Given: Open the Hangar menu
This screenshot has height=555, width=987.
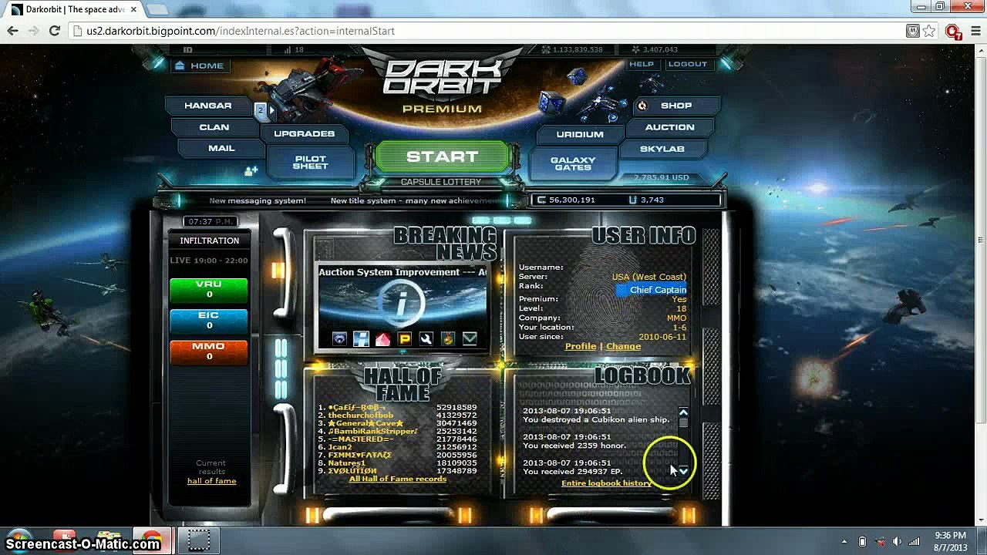Looking at the screenshot, I should tap(207, 106).
